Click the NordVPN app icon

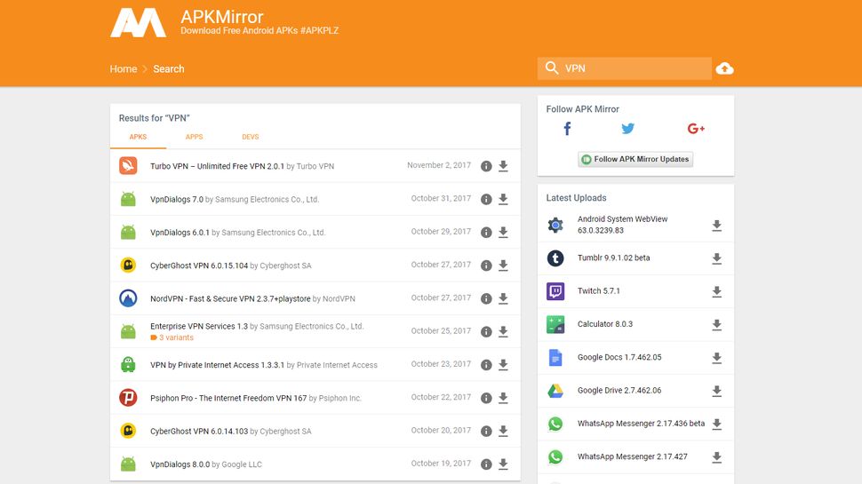tap(128, 298)
